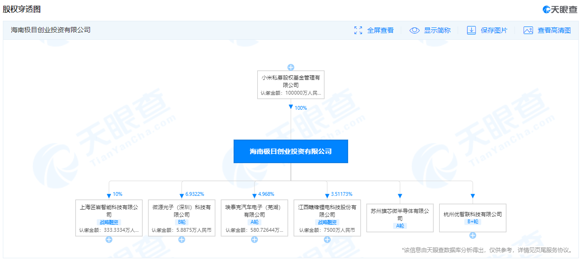
Task: Click the 战略融资 tag on 上海医岩智能
Action: [x=109, y=222]
